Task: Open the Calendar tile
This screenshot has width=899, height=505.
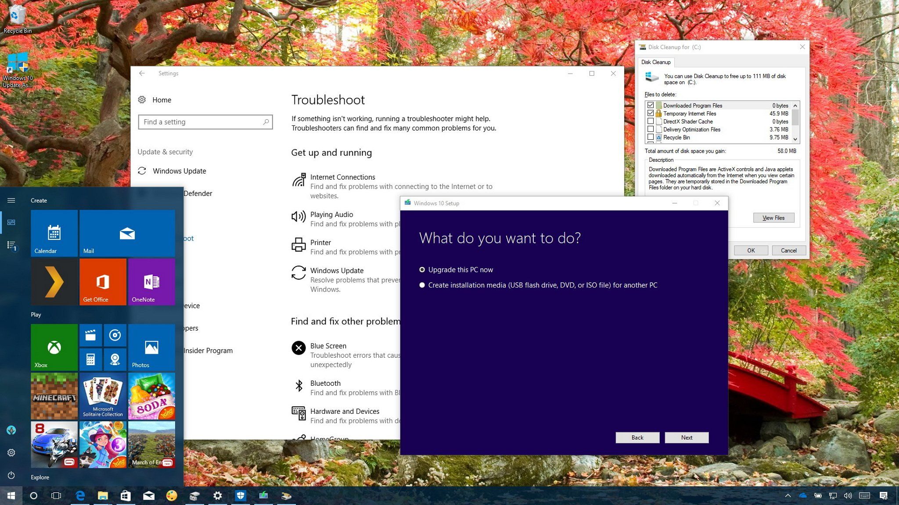Action: click(54, 233)
